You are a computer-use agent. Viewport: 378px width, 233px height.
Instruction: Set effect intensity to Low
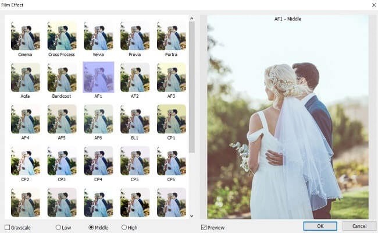[59, 227]
